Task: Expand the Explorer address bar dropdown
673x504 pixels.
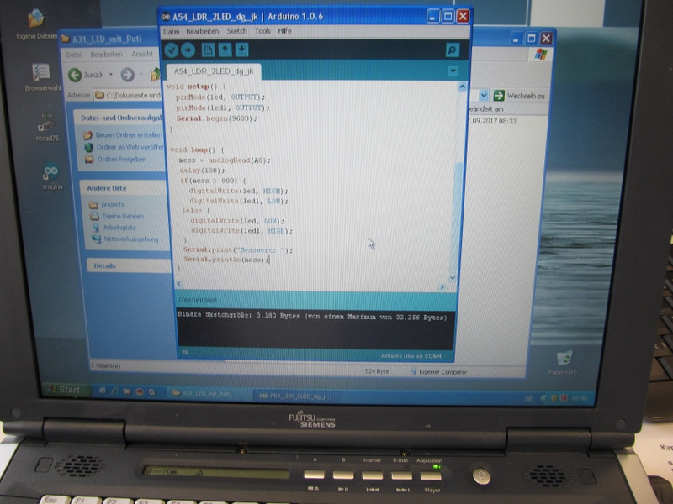Action: click(484, 96)
